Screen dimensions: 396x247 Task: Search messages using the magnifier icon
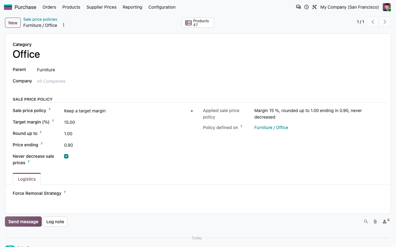(366, 221)
